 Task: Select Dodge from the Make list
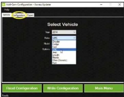[64, 44]
